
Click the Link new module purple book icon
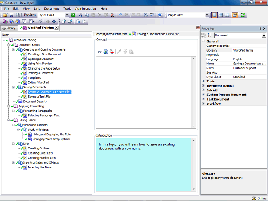5,21
